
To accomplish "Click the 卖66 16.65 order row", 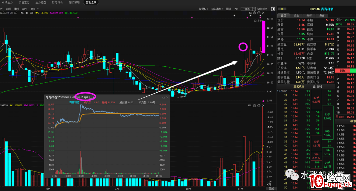I will point(345,24).
